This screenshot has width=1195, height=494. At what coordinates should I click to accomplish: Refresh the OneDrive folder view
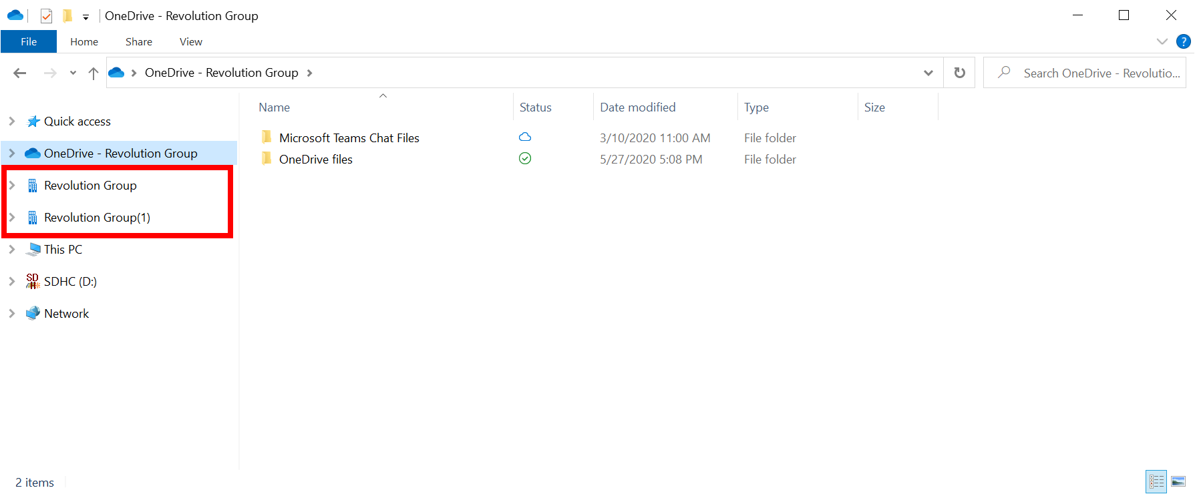[x=959, y=73]
